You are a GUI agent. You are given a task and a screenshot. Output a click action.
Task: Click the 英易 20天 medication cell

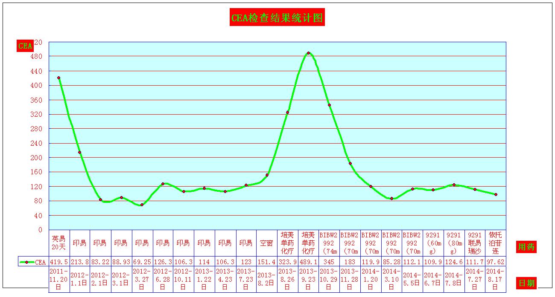click(59, 243)
